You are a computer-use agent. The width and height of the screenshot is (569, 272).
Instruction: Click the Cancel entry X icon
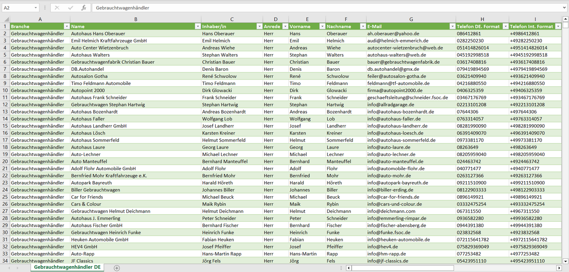tap(57, 8)
